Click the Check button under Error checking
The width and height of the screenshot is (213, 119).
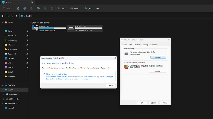click(x=158, y=57)
